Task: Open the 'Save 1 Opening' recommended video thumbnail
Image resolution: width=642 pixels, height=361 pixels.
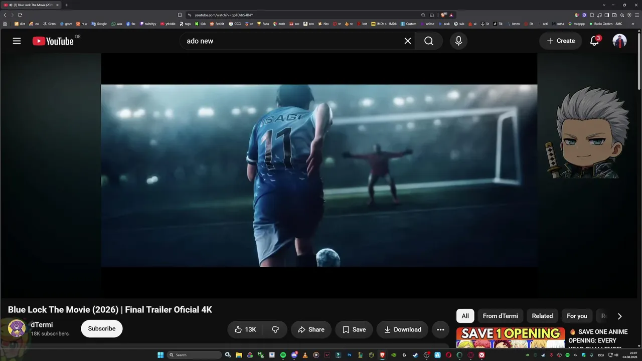Action: 511,337
